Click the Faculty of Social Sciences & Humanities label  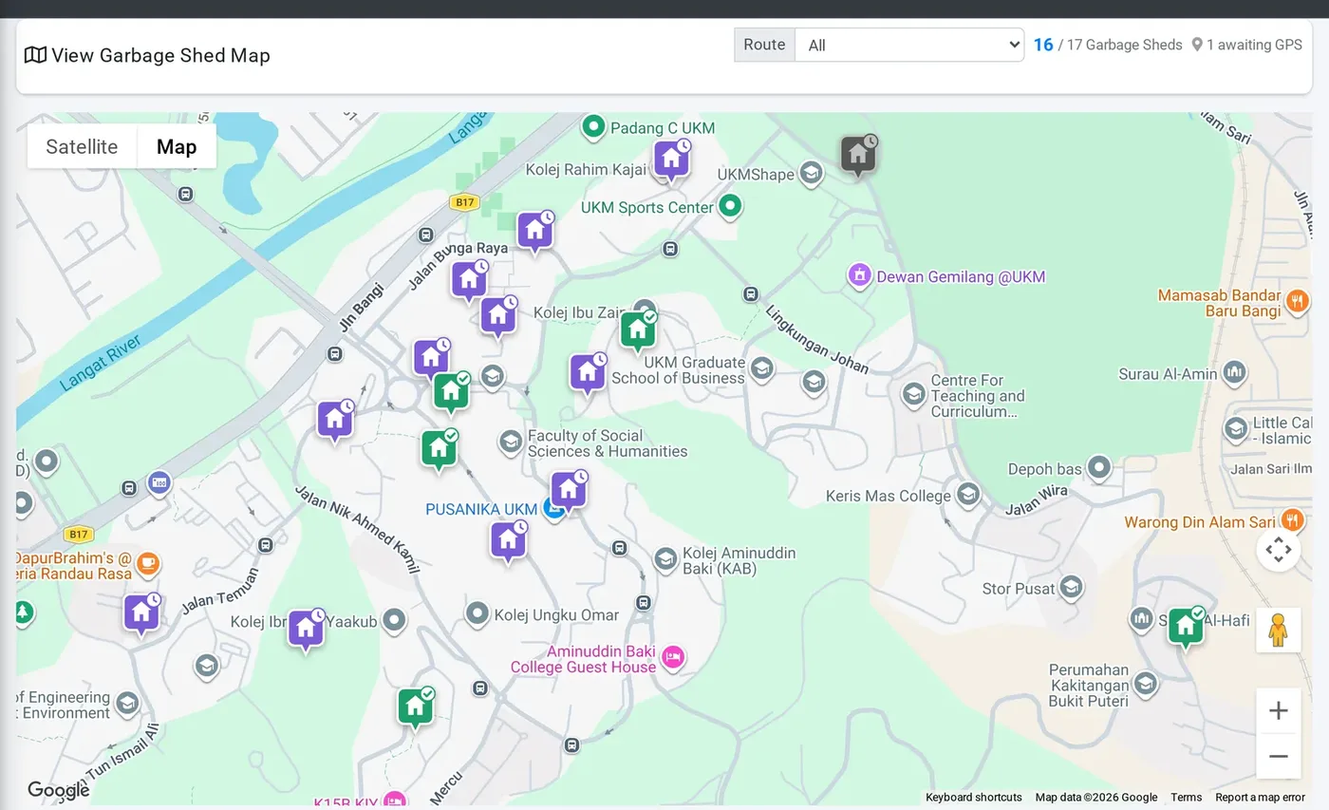point(608,443)
